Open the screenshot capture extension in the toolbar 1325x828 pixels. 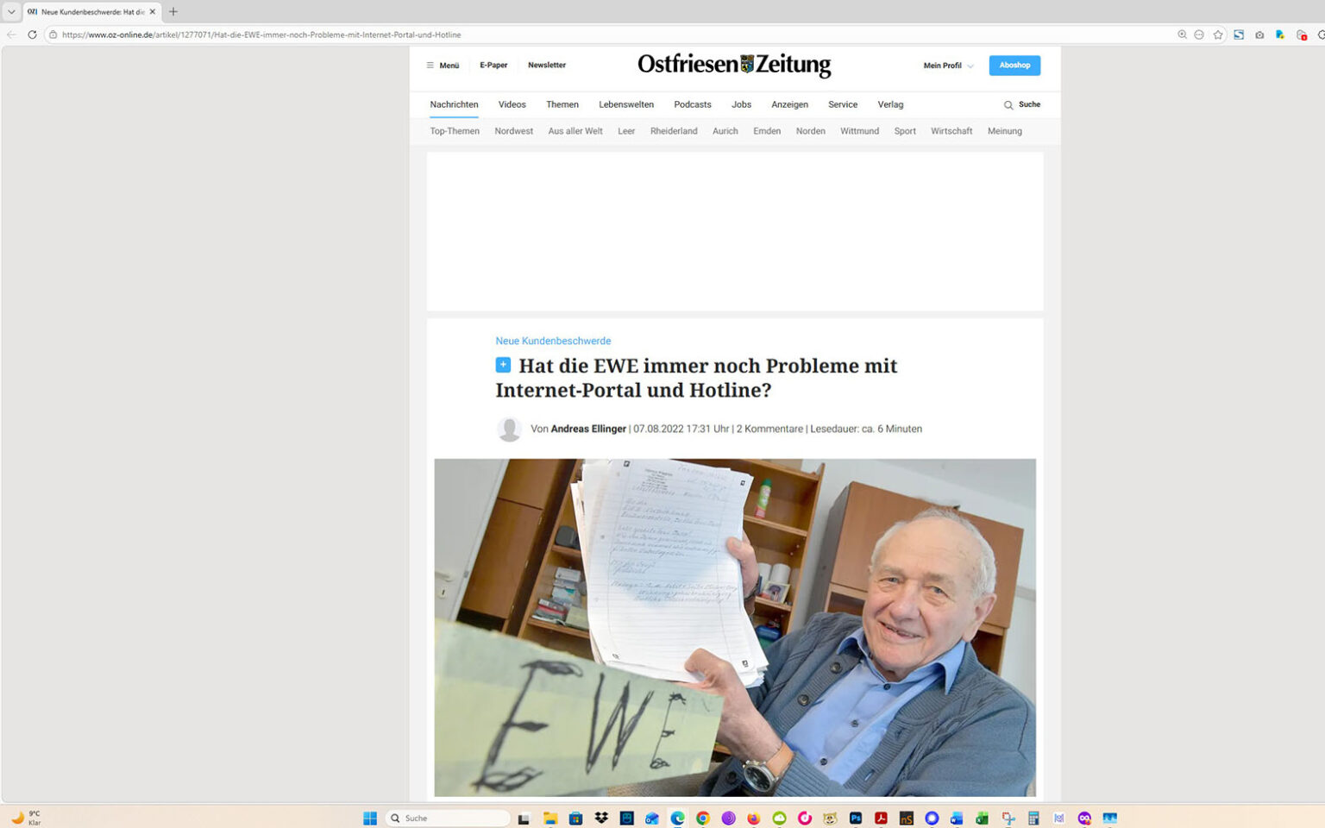pyautogui.click(x=1258, y=34)
